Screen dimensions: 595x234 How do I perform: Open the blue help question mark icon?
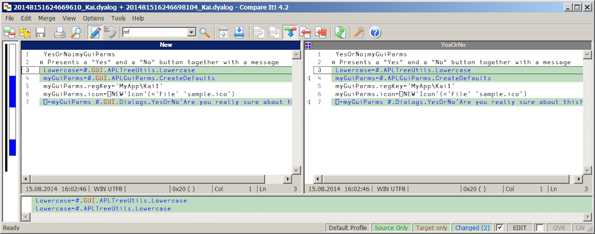(x=375, y=33)
